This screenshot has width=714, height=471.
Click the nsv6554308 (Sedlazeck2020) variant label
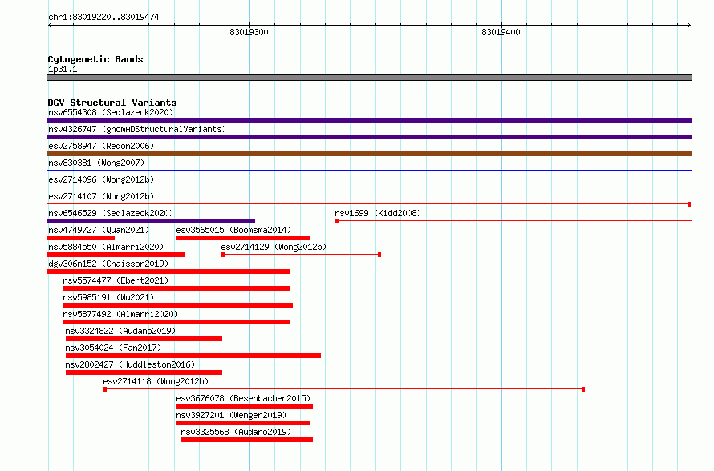tap(111, 112)
